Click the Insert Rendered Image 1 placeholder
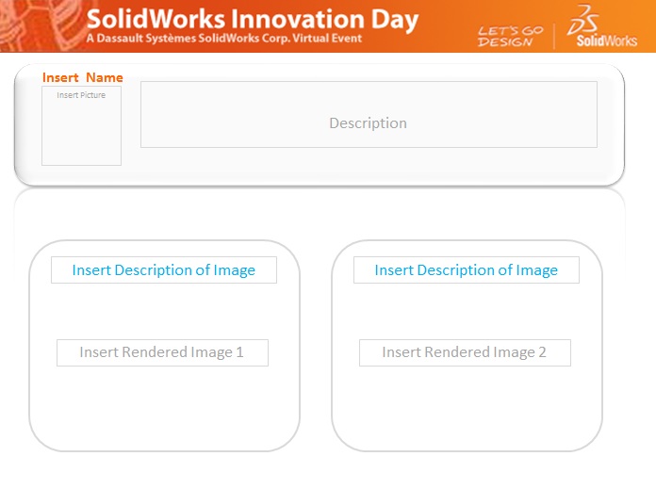Image resolution: width=656 pixels, height=489 pixels. [x=162, y=352]
